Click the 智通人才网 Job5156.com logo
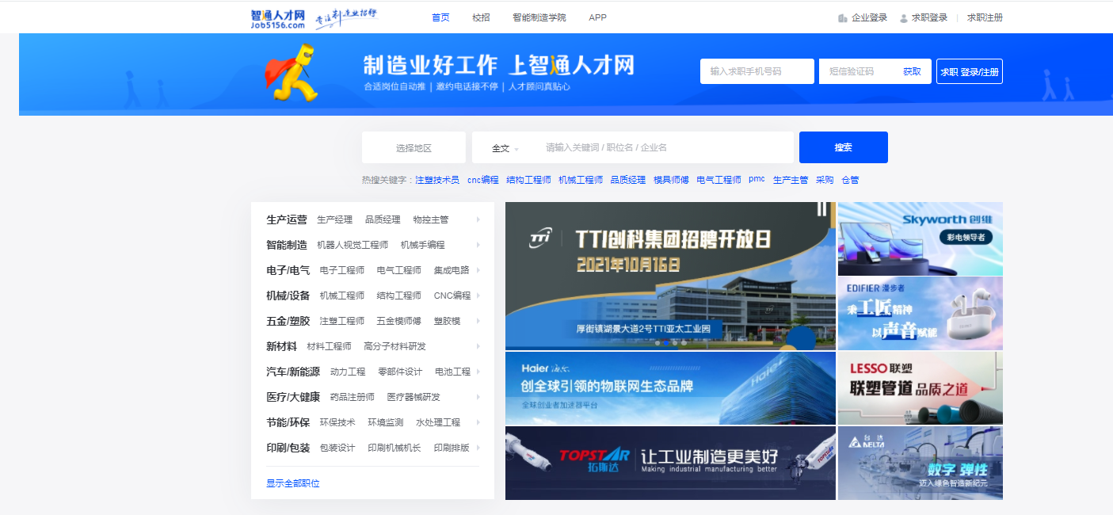 pyautogui.click(x=278, y=19)
